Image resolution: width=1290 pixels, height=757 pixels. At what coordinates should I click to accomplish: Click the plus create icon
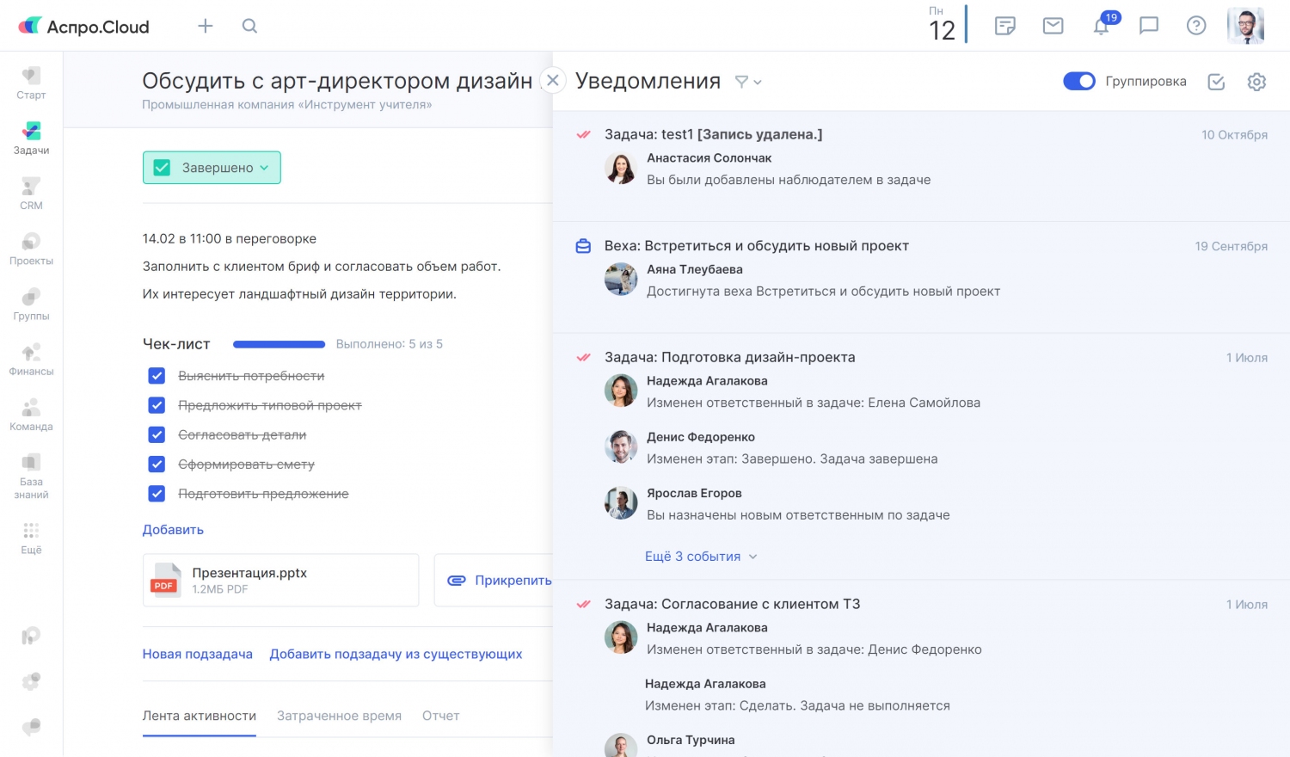[205, 26]
